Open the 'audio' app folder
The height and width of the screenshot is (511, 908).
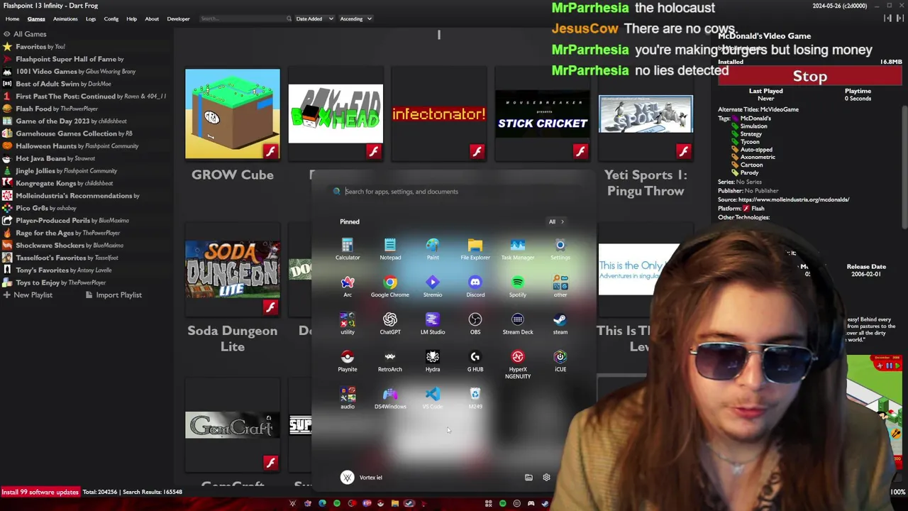pos(348,398)
